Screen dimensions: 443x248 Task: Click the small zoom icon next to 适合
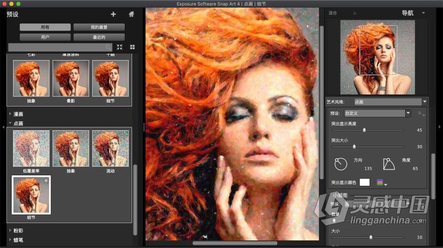pos(355,13)
